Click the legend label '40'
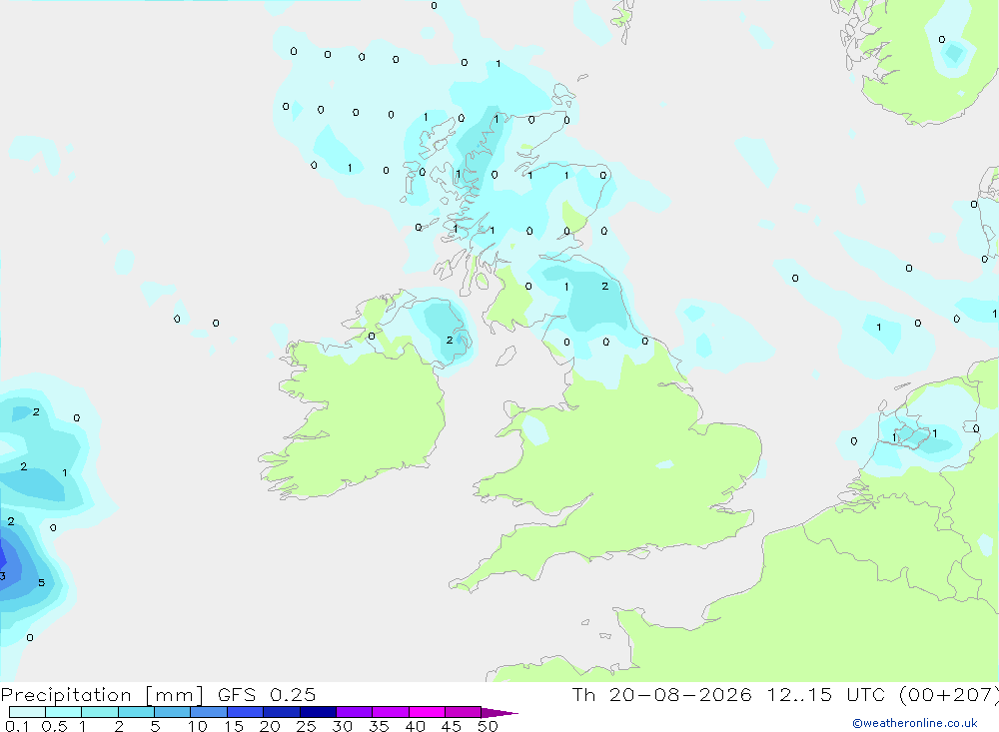 415,726
